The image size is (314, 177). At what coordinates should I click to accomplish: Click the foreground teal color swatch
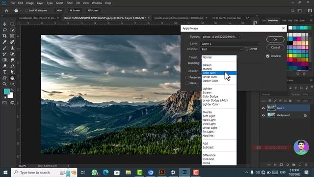(6, 91)
